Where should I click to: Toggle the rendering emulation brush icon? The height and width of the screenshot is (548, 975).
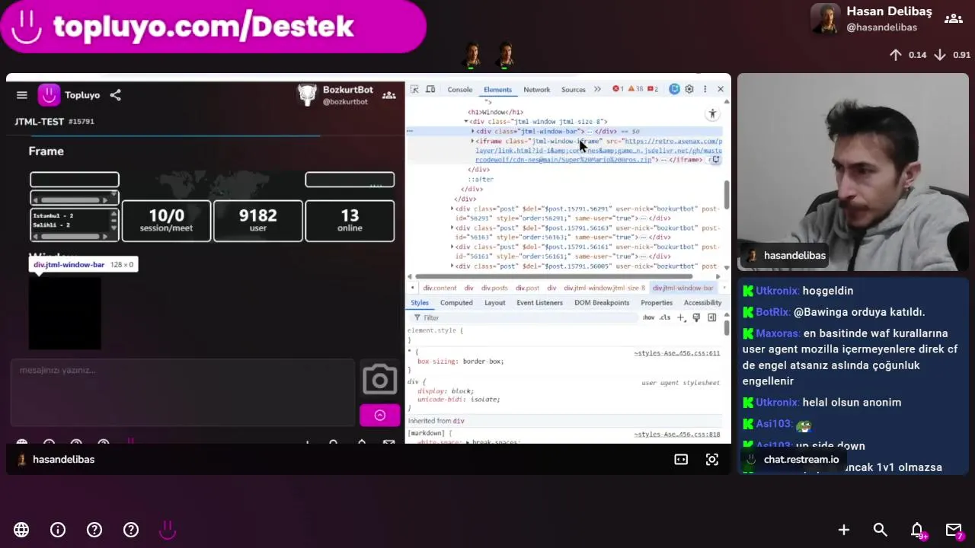696,317
